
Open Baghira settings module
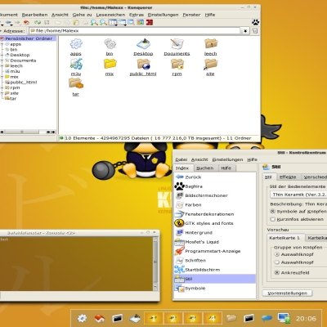click(x=215, y=186)
